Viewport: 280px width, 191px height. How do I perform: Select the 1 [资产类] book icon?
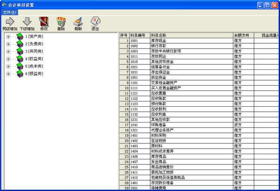(x=19, y=36)
